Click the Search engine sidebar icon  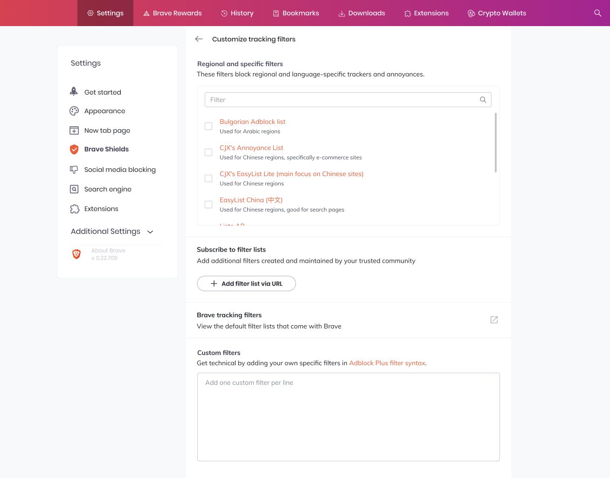tap(74, 189)
